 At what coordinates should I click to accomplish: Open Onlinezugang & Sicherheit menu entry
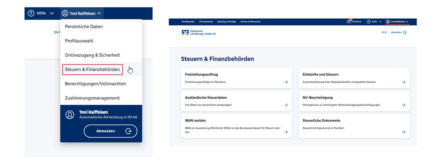[x=101, y=55]
